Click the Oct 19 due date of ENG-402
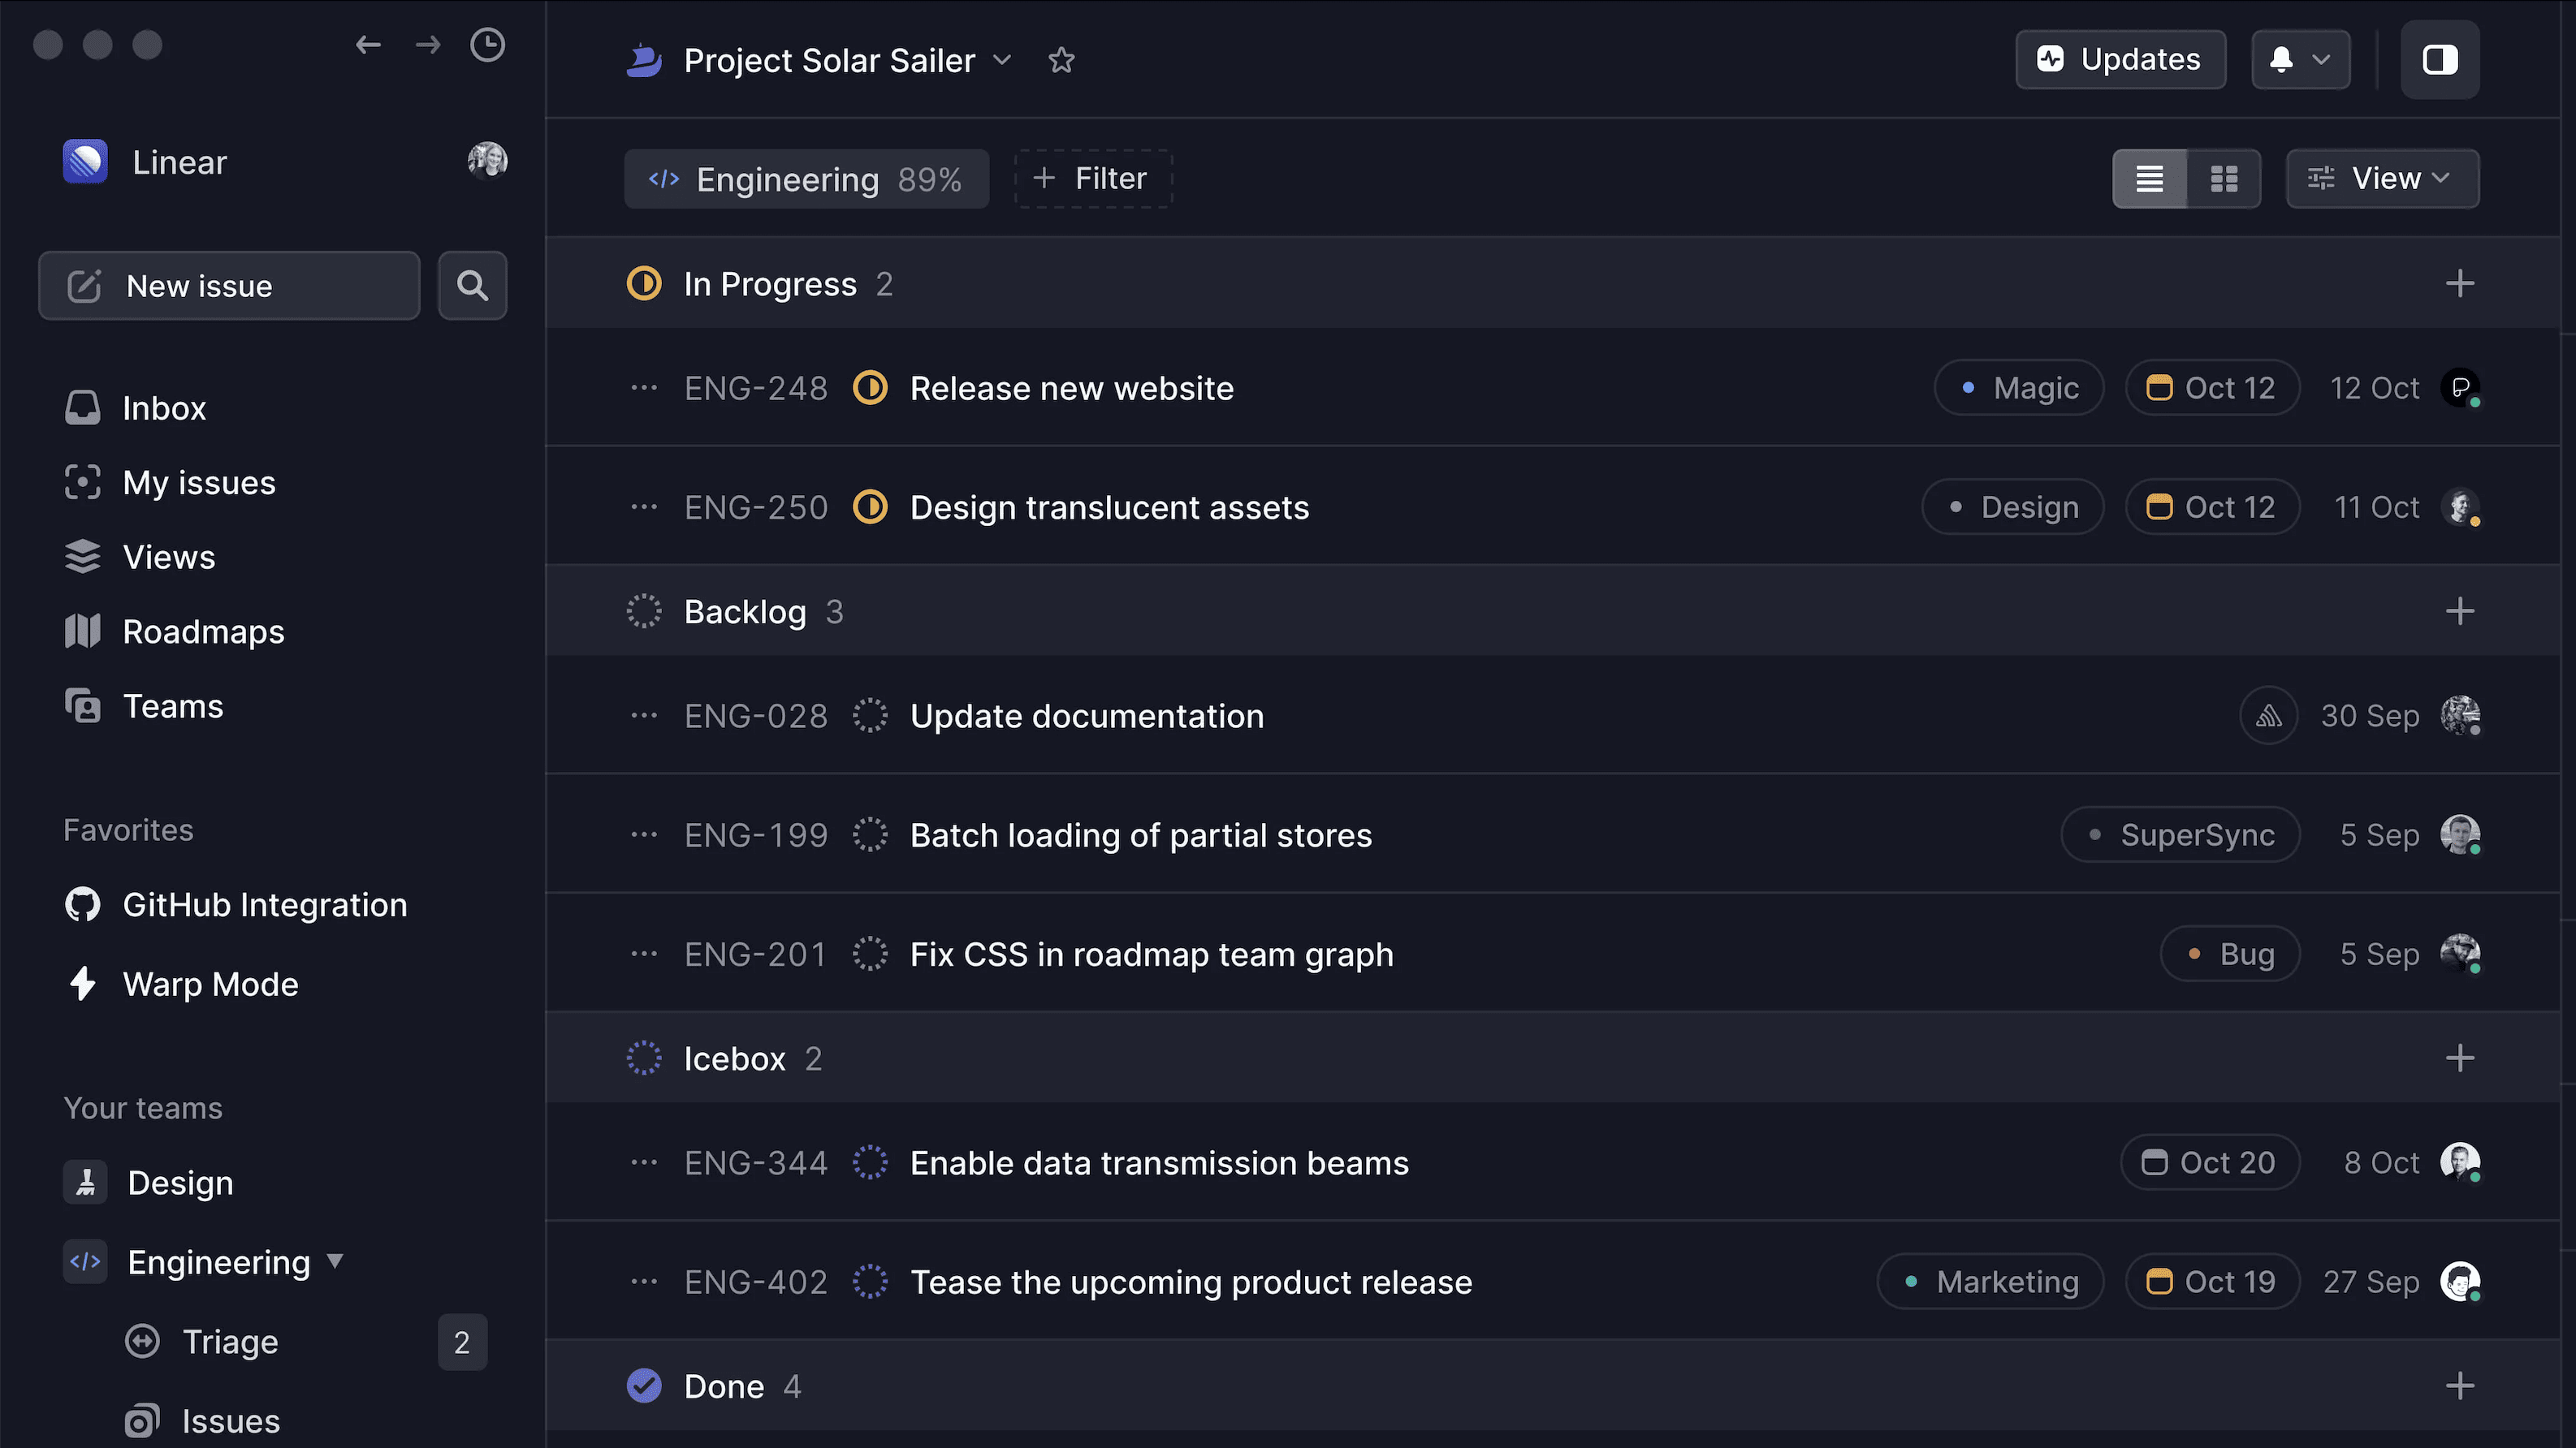This screenshot has height=1448, width=2576. [x=2212, y=1282]
